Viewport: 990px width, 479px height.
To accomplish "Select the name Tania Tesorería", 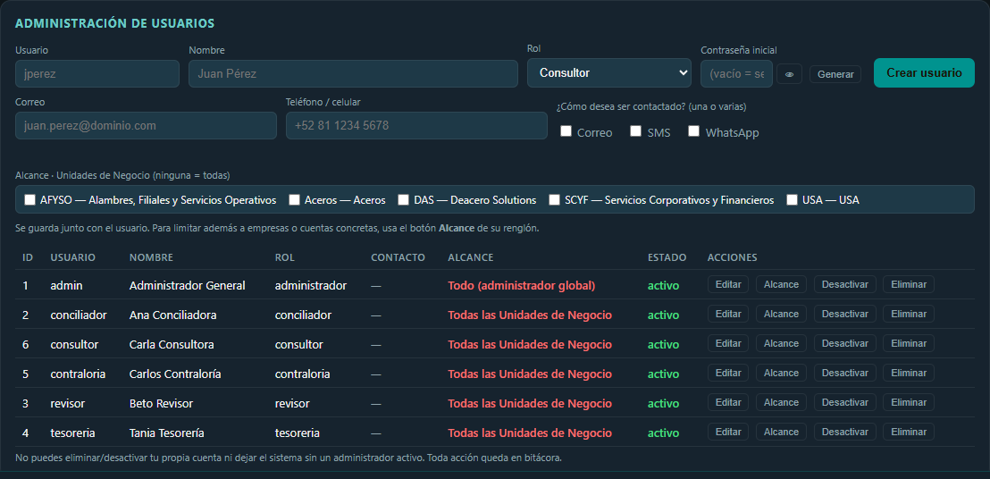I will point(167,433).
